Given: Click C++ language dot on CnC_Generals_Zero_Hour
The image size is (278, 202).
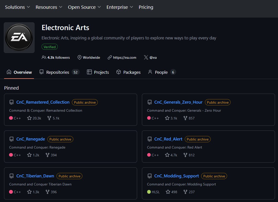Looking at the screenshot, I should [x=149, y=118].
